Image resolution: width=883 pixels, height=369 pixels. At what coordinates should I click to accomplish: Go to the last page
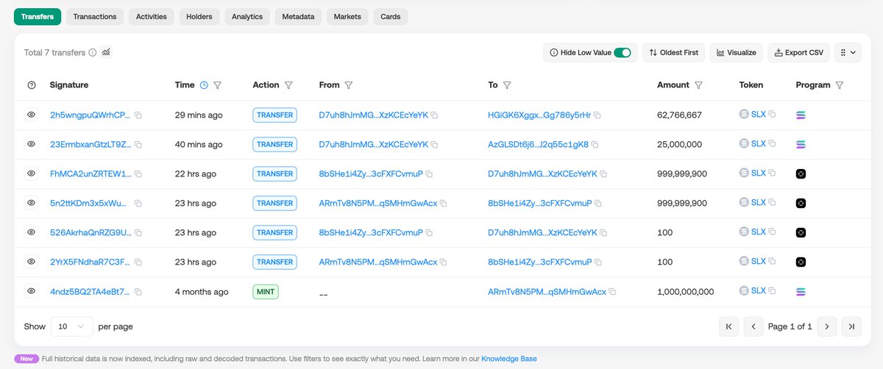pos(851,326)
